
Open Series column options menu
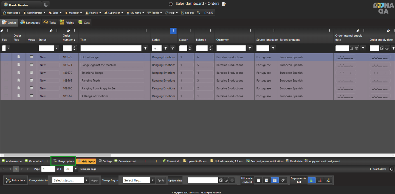point(173,31)
